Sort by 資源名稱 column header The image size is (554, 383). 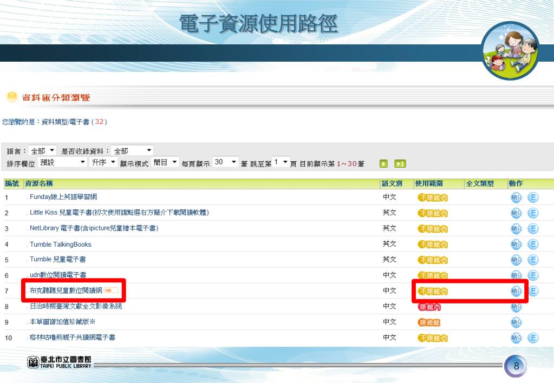tap(39, 183)
